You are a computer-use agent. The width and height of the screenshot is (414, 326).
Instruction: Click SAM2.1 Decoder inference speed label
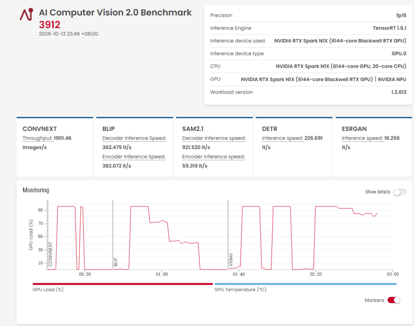(x=214, y=138)
